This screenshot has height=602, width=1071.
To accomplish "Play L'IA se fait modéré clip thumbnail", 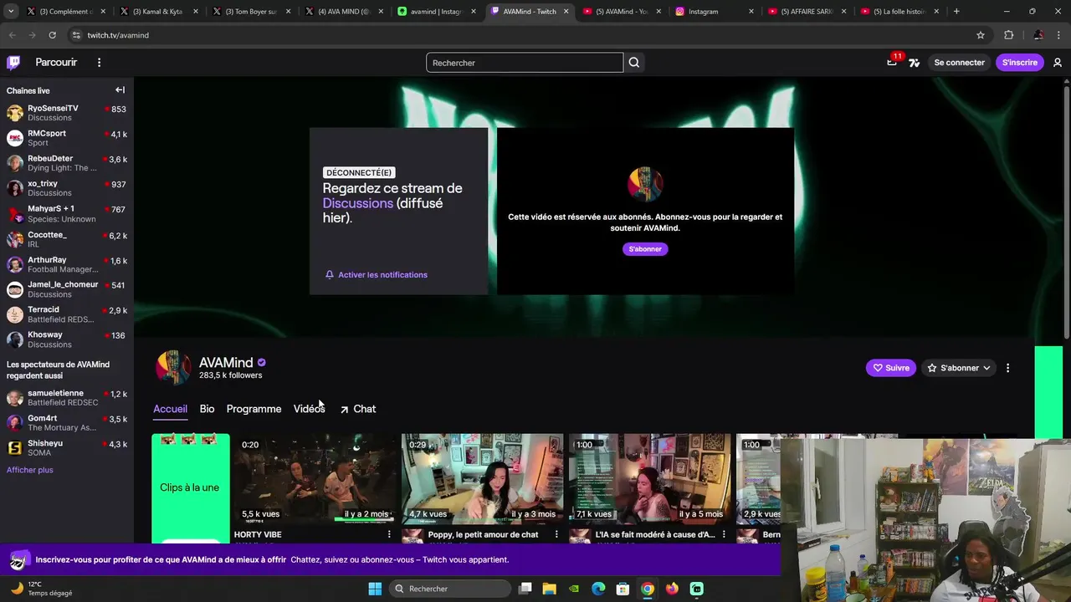I will pyautogui.click(x=650, y=478).
